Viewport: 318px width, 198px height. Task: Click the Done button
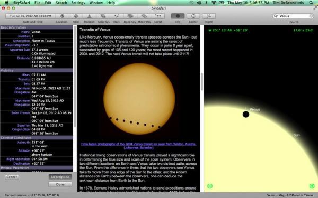60,184
